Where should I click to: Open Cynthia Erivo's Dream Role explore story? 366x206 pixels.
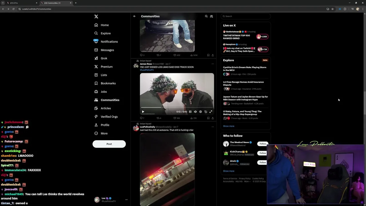point(245,69)
